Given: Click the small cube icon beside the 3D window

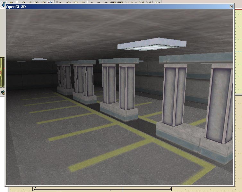Looking at the screenshot, I should click(3, 93).
